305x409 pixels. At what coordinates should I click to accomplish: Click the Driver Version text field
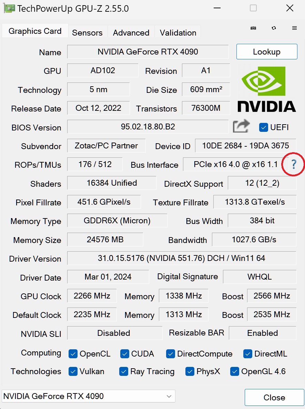[x=182, y=258]
